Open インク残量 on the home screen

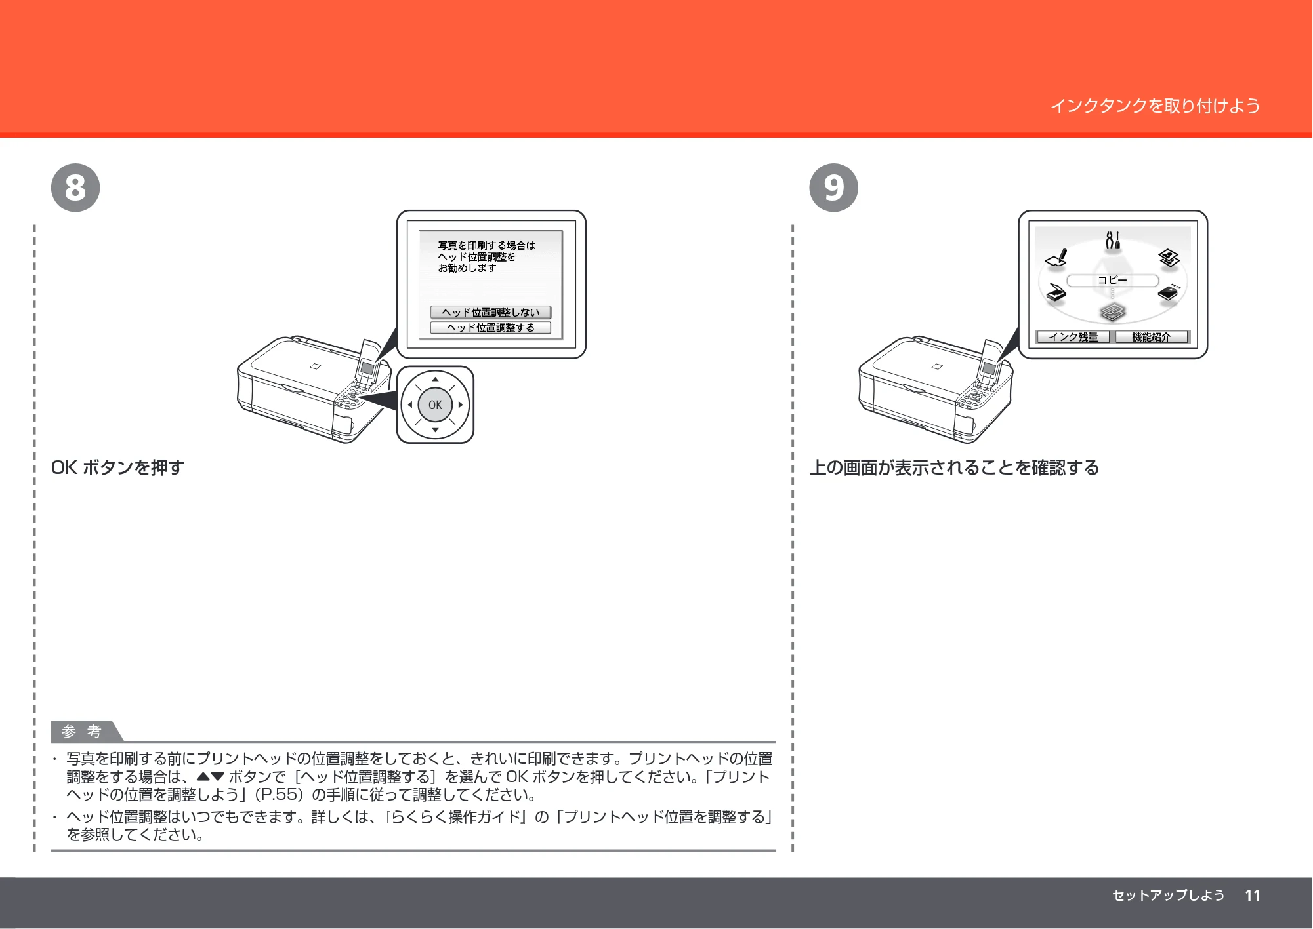coord(1073,336)
